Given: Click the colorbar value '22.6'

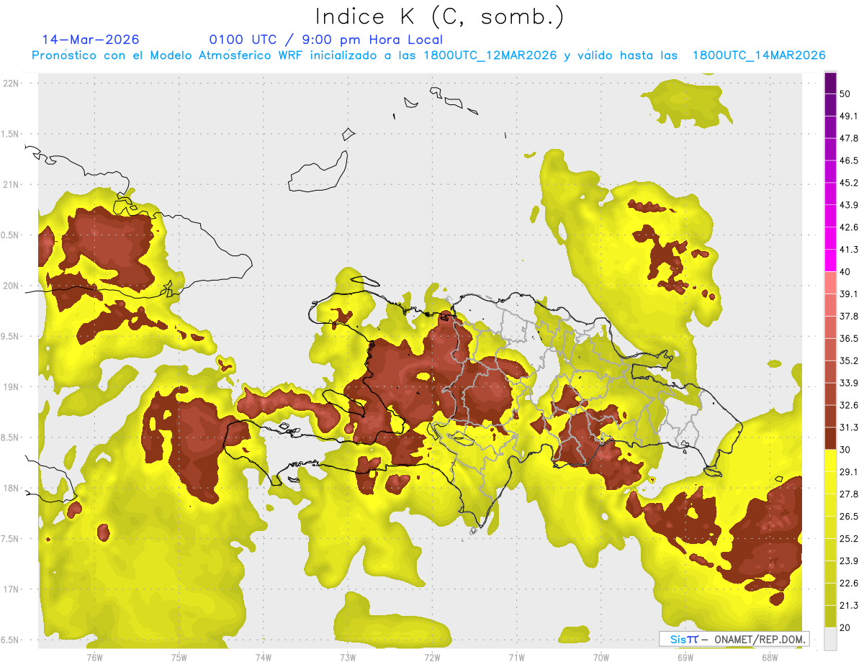Looking at the screenshot, I should [x=849, y=584].
